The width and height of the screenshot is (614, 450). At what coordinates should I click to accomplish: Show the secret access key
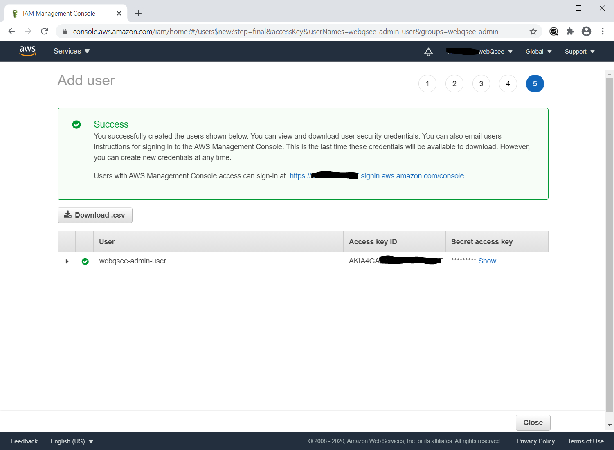(x=487, y=261)
